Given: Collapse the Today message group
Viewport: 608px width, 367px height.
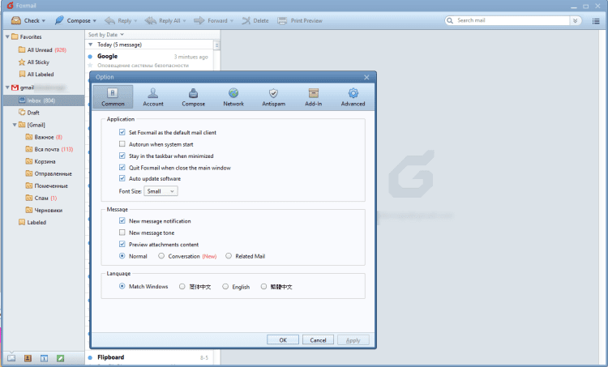Looking at the screenshot, I should 90,45.
